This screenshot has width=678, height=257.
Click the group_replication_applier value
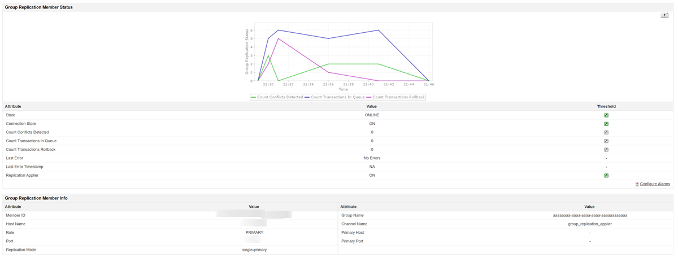(590, 224)
